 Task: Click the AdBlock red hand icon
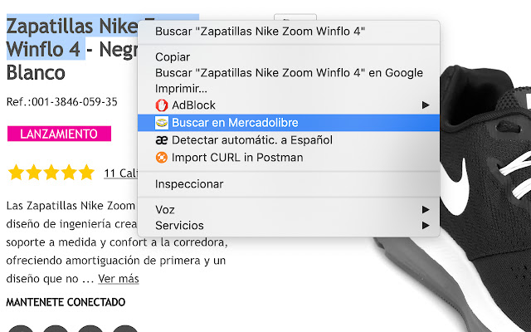tap(162, 105)
